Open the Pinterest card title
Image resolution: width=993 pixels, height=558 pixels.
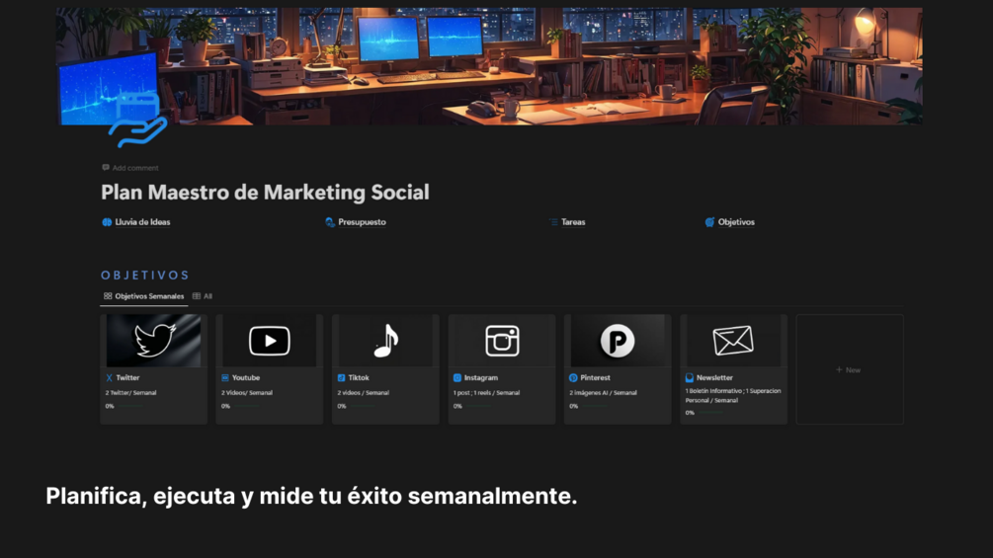[x=595, y=377]
